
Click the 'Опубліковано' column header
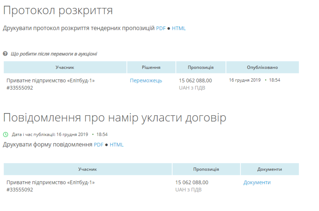[x=262, y=67]
